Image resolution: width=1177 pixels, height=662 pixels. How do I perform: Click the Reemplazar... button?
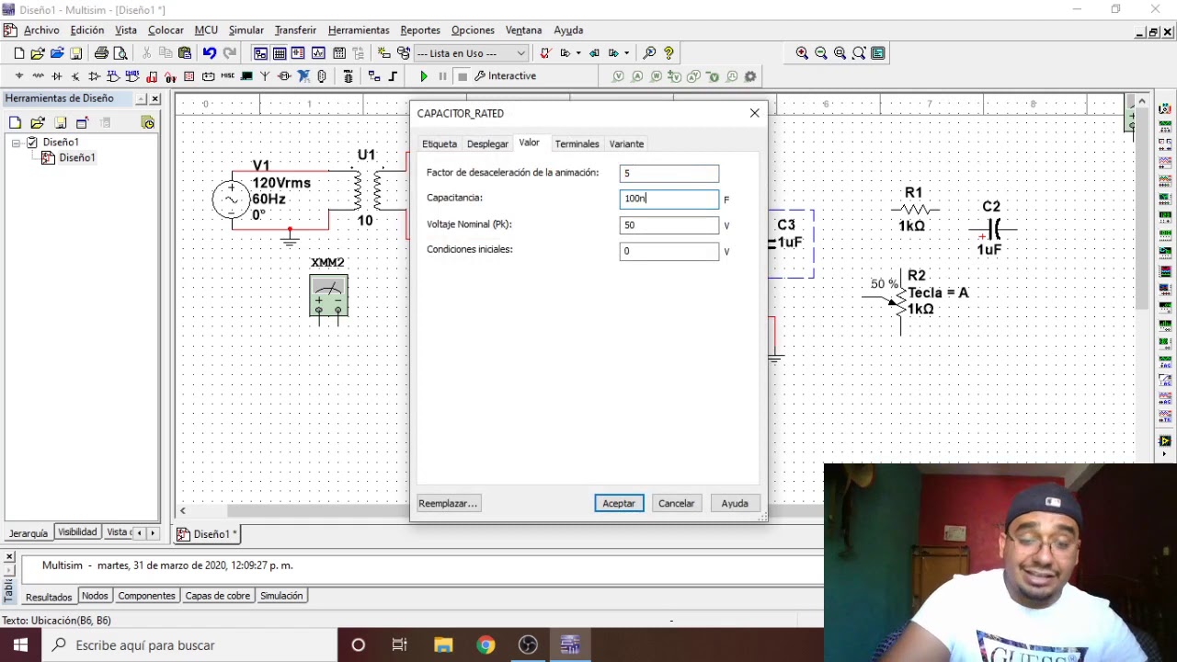click(x=448, y=504)
